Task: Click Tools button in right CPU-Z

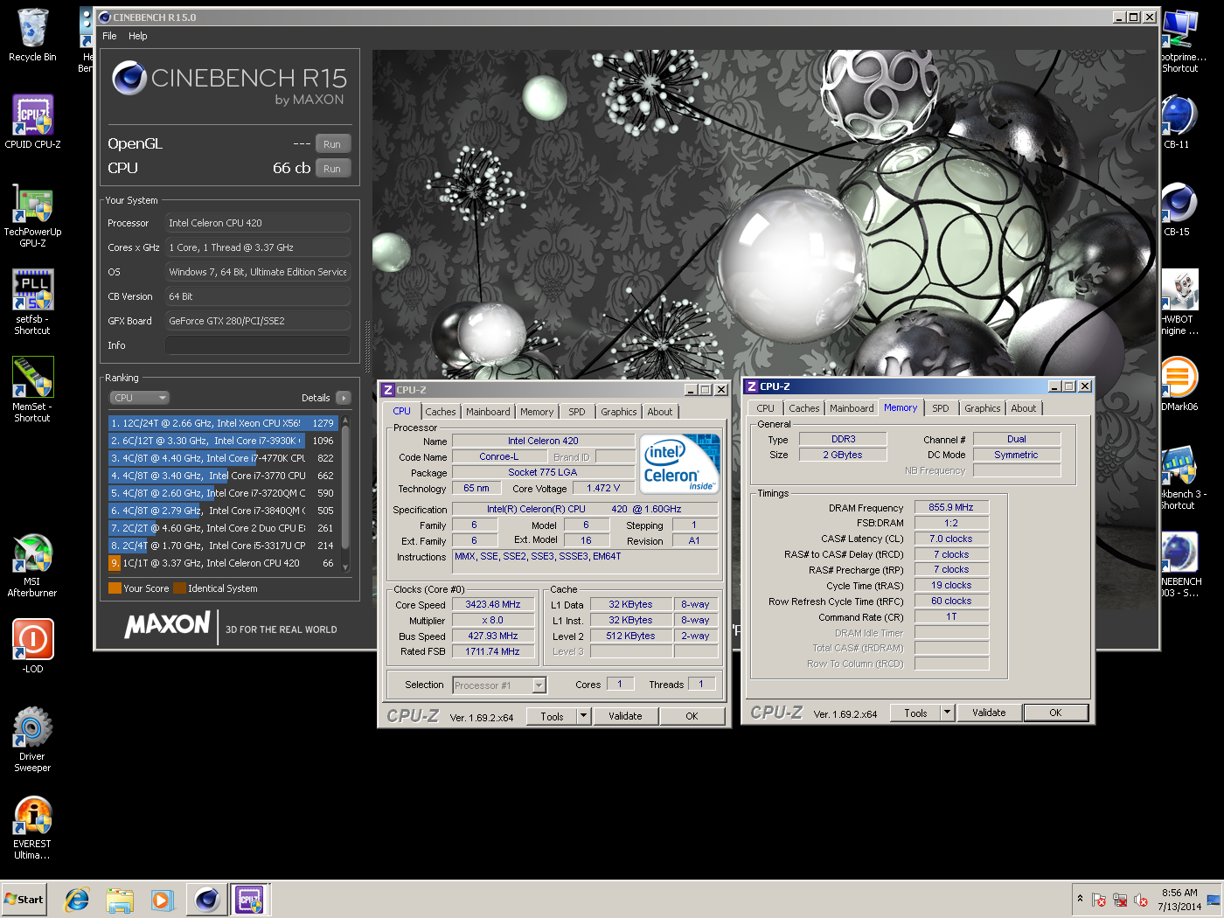Action: point(915,713)
